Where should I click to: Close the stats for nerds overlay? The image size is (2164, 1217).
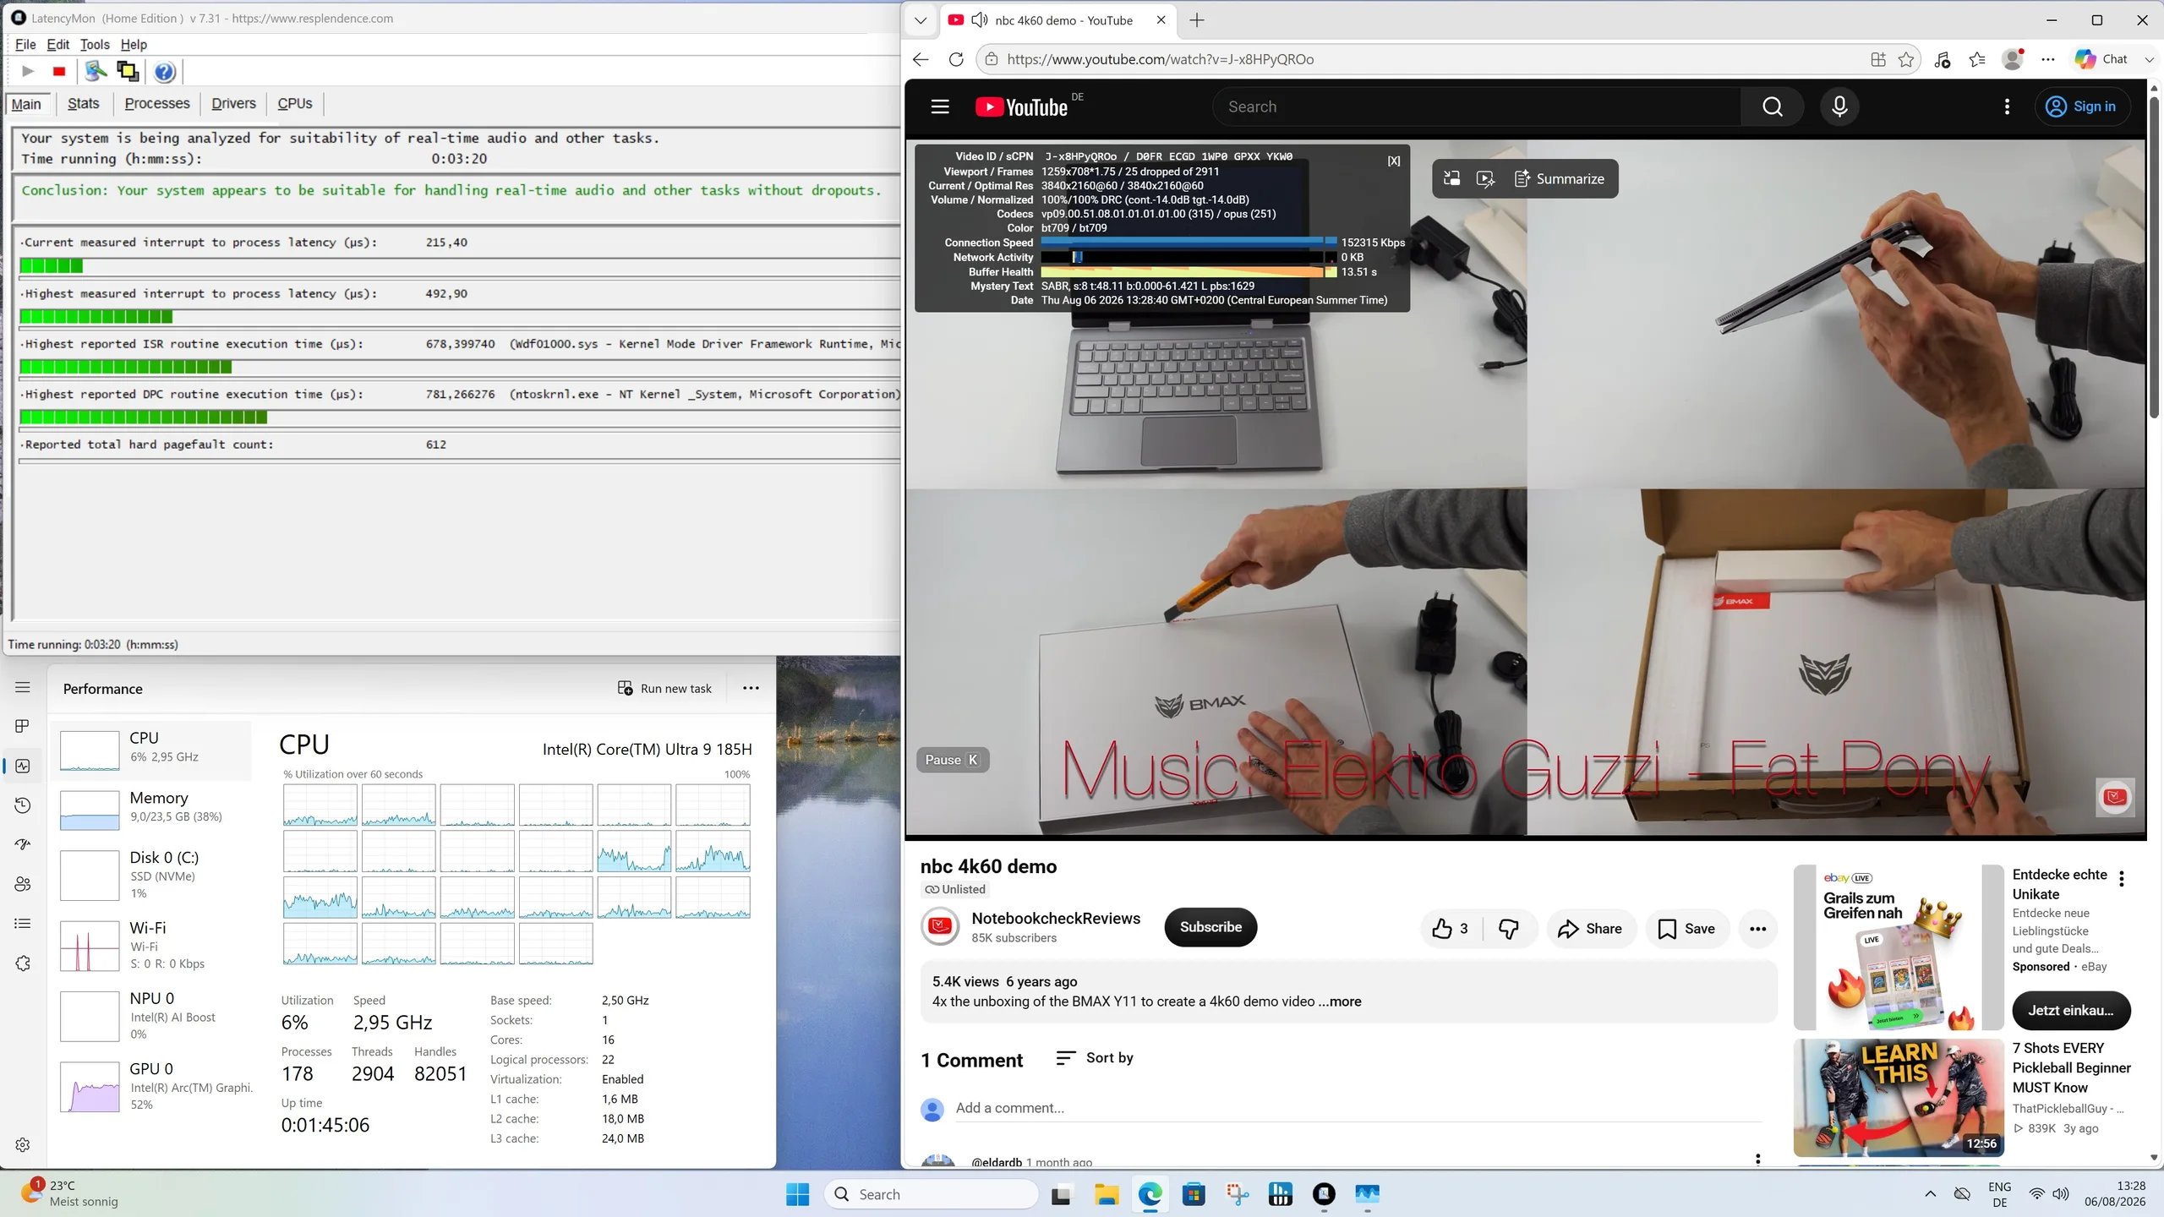tap(1393, 161)
